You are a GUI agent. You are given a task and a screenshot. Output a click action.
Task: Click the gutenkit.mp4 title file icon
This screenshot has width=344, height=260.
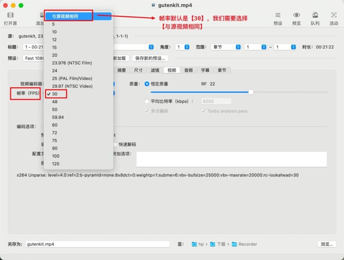(x=154, y=5)
